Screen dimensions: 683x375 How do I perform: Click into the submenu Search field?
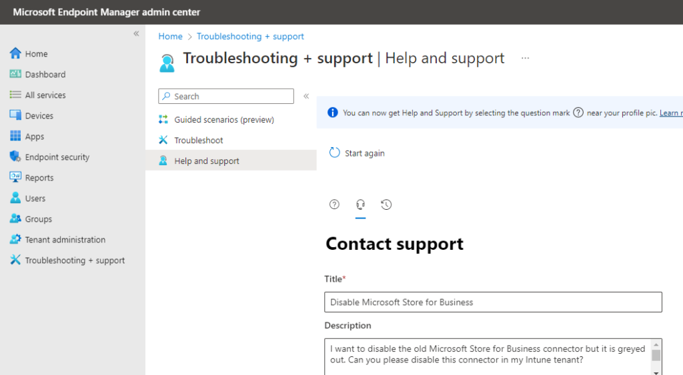[226, 96]
